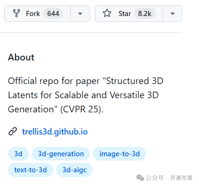Image resolution: width=199 pixels, height=186 pixels.
Task: Select the 3d-aigc topic tag
Action: tap(75, 170)
